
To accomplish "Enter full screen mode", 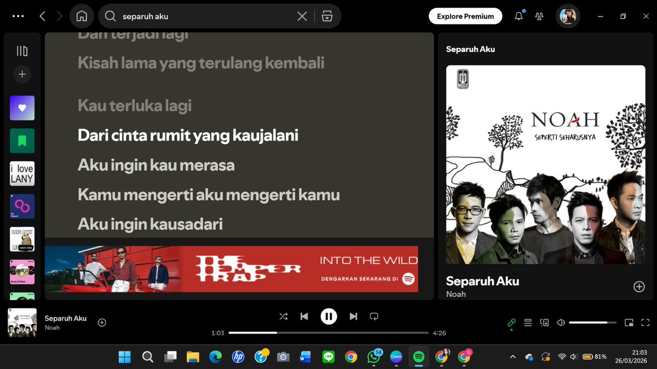I will tap(646, 323).
